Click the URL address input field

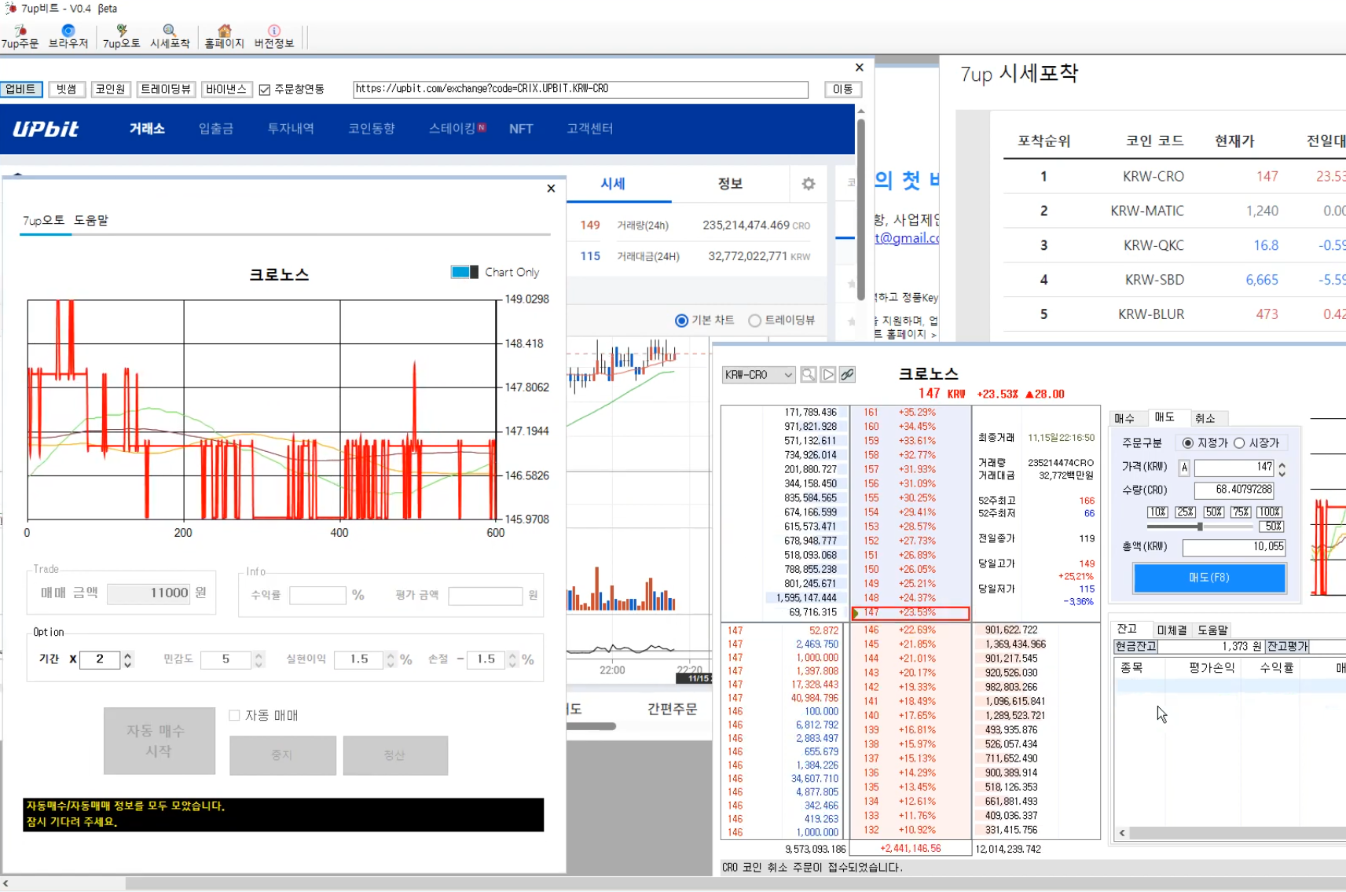pos(581,90)
